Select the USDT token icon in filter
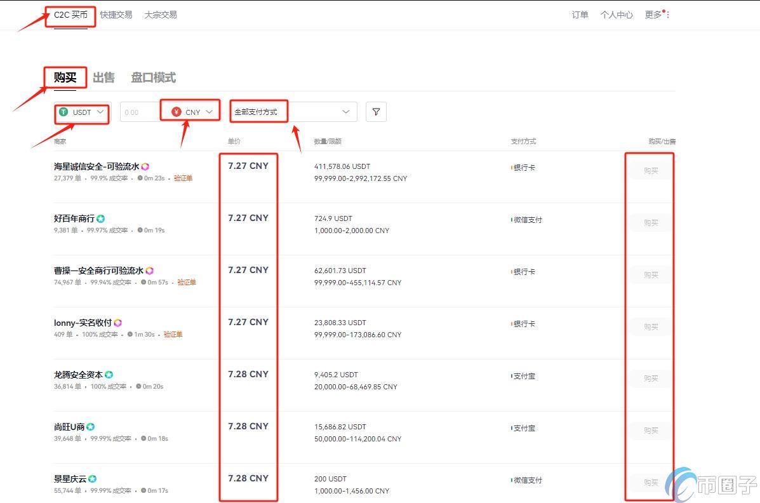The height and width of the screenshot is (503, 760). [63, 112]
